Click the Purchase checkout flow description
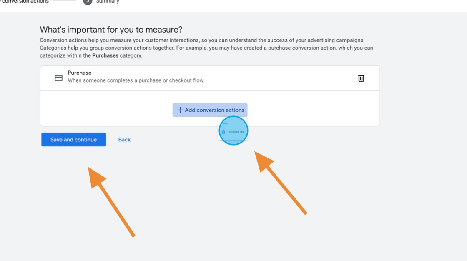Viewport: 467px width, 261px height. 136,80
